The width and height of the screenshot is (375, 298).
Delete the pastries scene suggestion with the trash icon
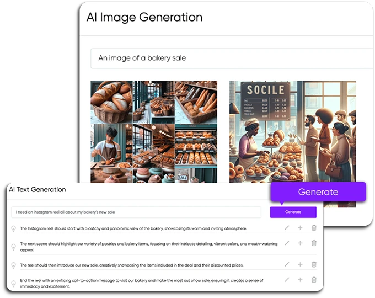314,243
